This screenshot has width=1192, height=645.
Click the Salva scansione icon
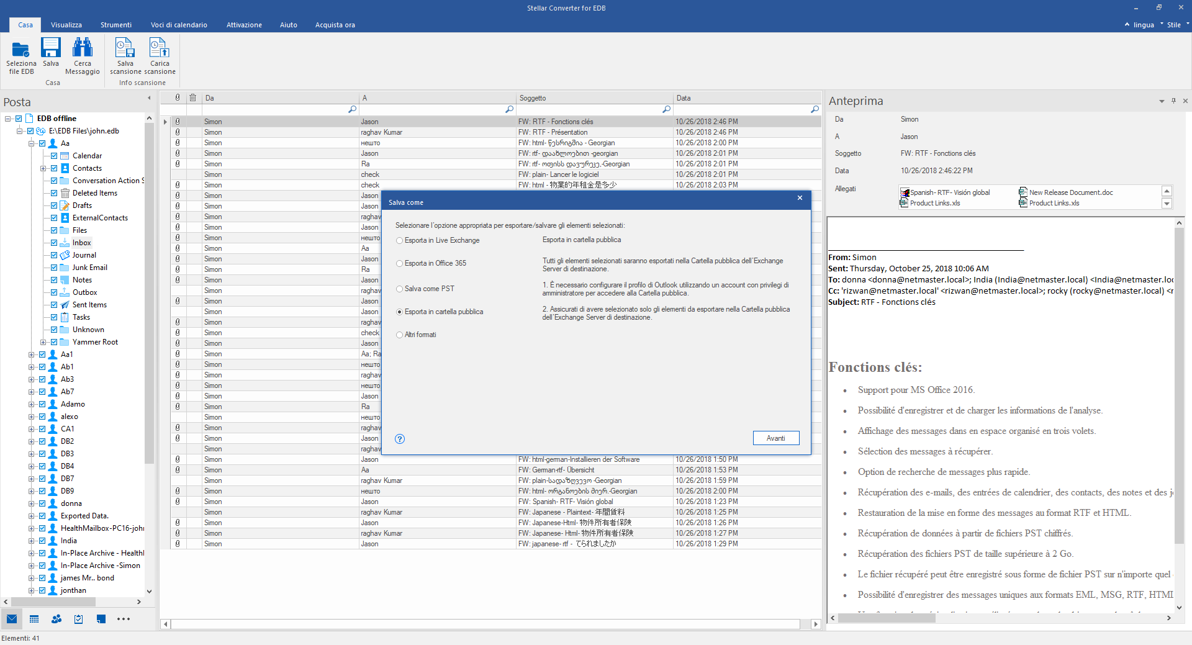pos(125,48)
